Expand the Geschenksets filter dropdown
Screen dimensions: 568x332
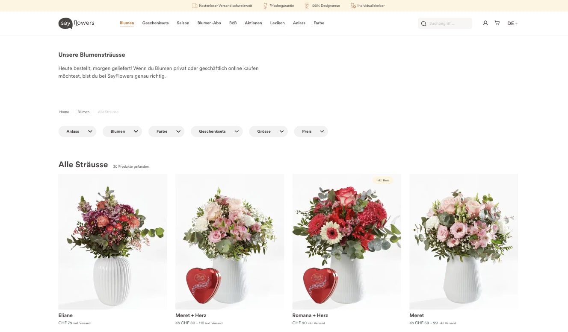[217, 131]
